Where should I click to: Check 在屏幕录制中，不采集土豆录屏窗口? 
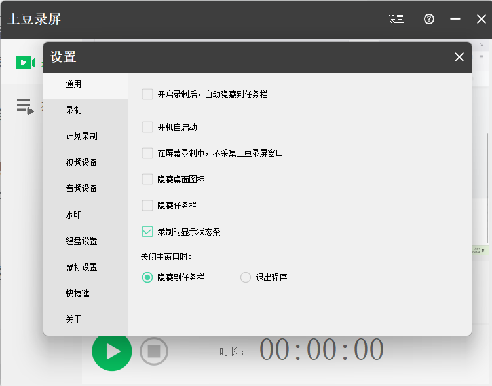coord(147,153)
